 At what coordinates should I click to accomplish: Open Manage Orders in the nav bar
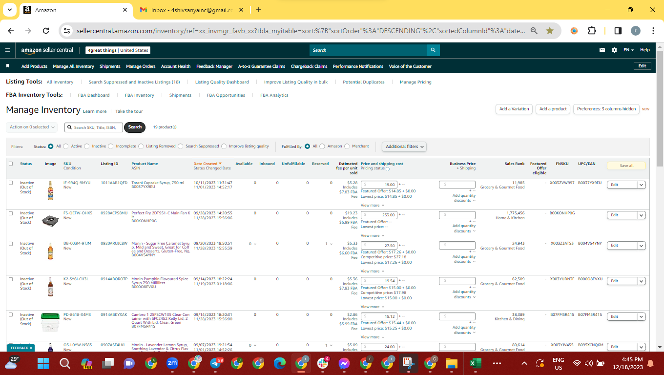[x=141, y=66]
